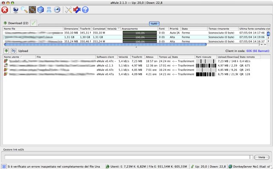Click 'Download (22)' label
This screenshot has height=169, width=273.
[x=18, y=23]
